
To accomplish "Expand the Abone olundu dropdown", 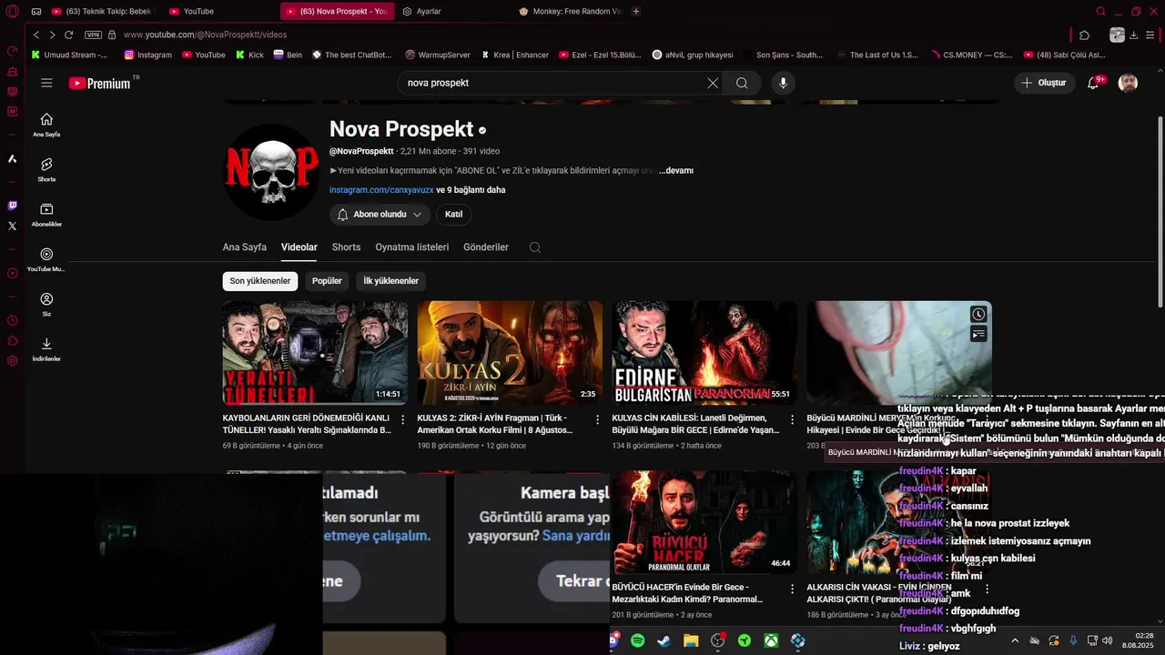I will pos(380,215).
